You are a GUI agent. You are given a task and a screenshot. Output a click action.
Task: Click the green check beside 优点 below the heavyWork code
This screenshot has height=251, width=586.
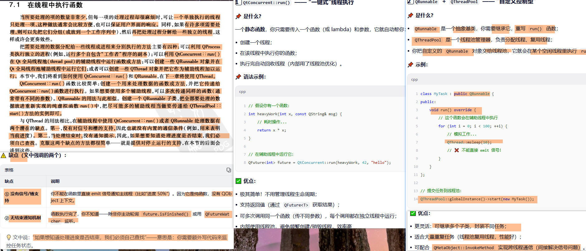pos(238,181)
